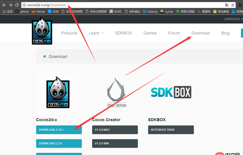Screen dimensions: 243x155
Task: Click the home icon in breadcrumb
Action: click(44, 56)
